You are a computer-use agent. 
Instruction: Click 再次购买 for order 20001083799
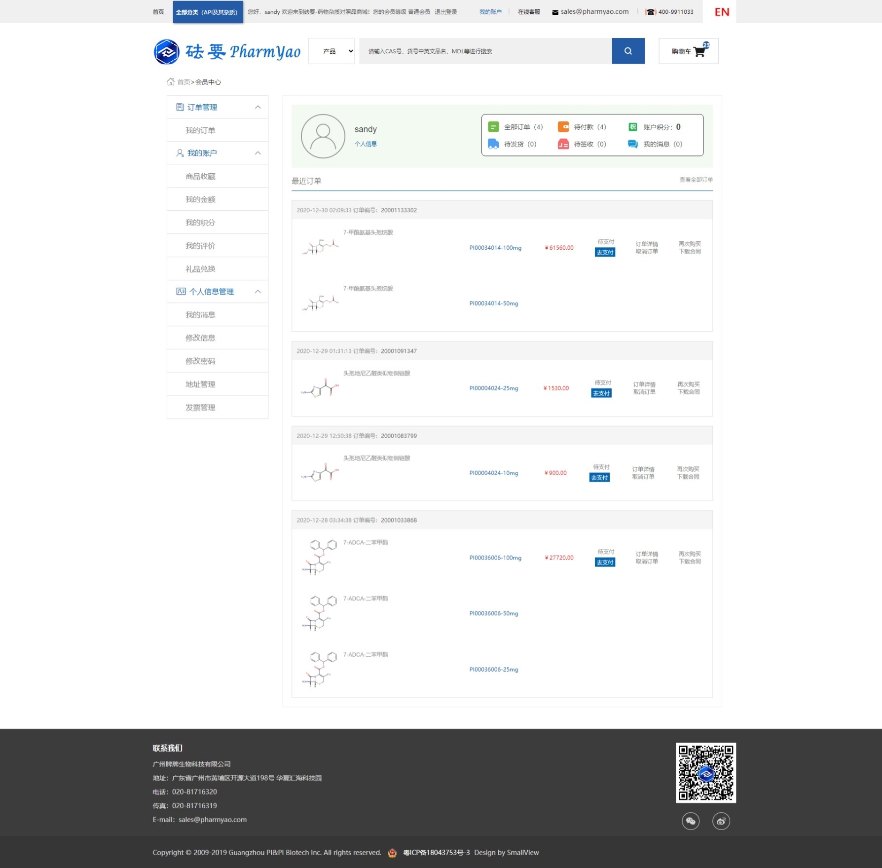[688, 469]
